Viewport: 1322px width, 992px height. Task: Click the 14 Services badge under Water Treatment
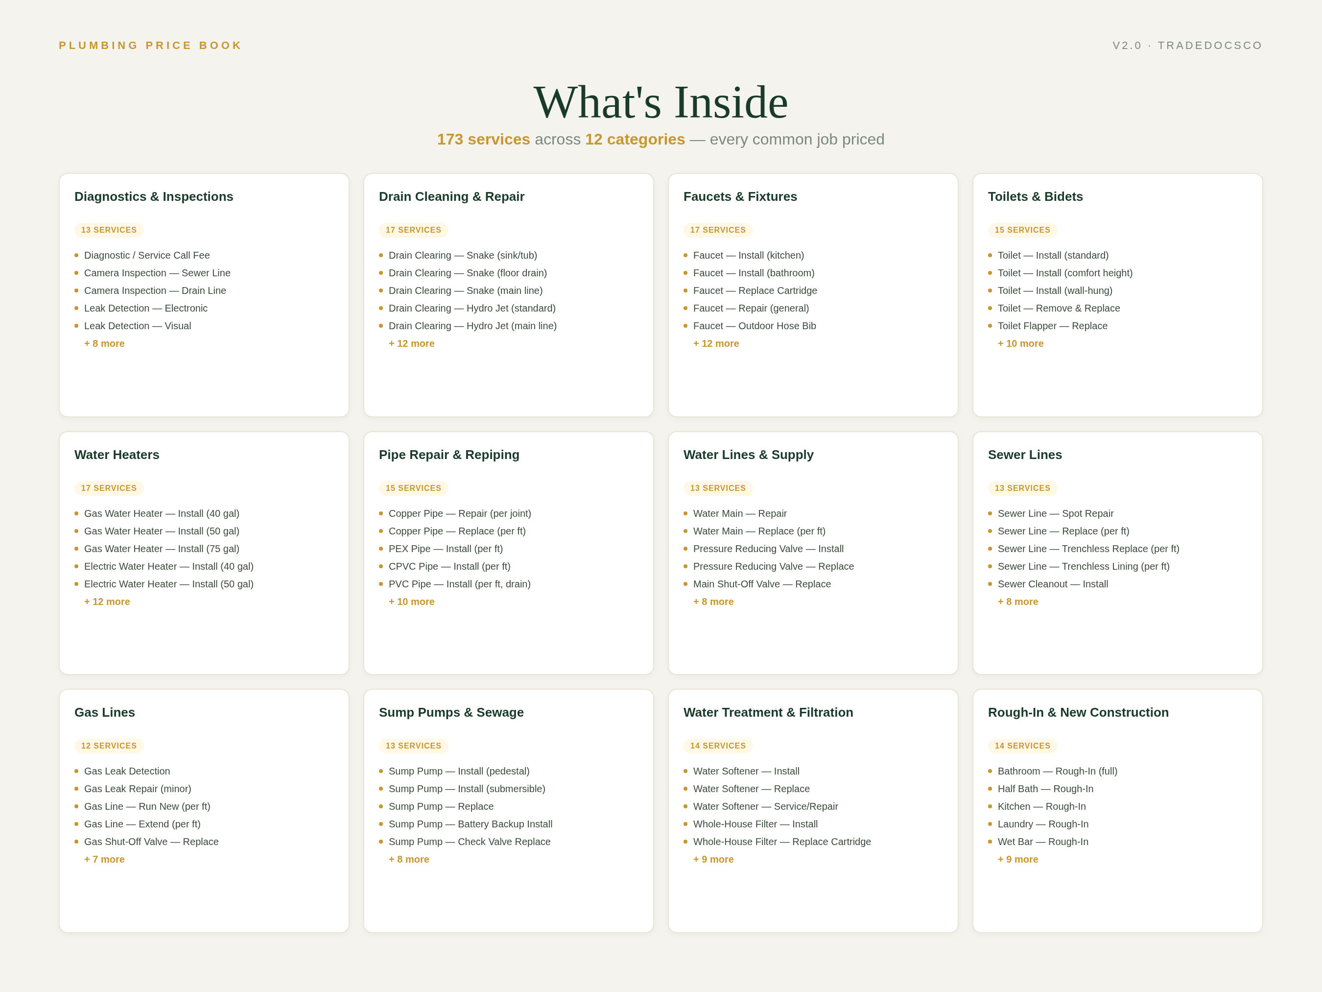[x=718, y=746]
